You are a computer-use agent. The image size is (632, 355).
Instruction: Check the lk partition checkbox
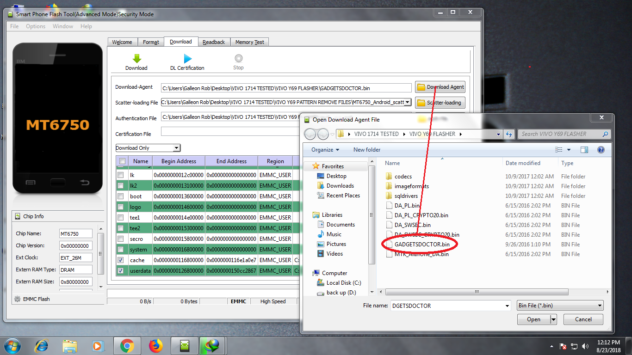click(x=121, y=175)
